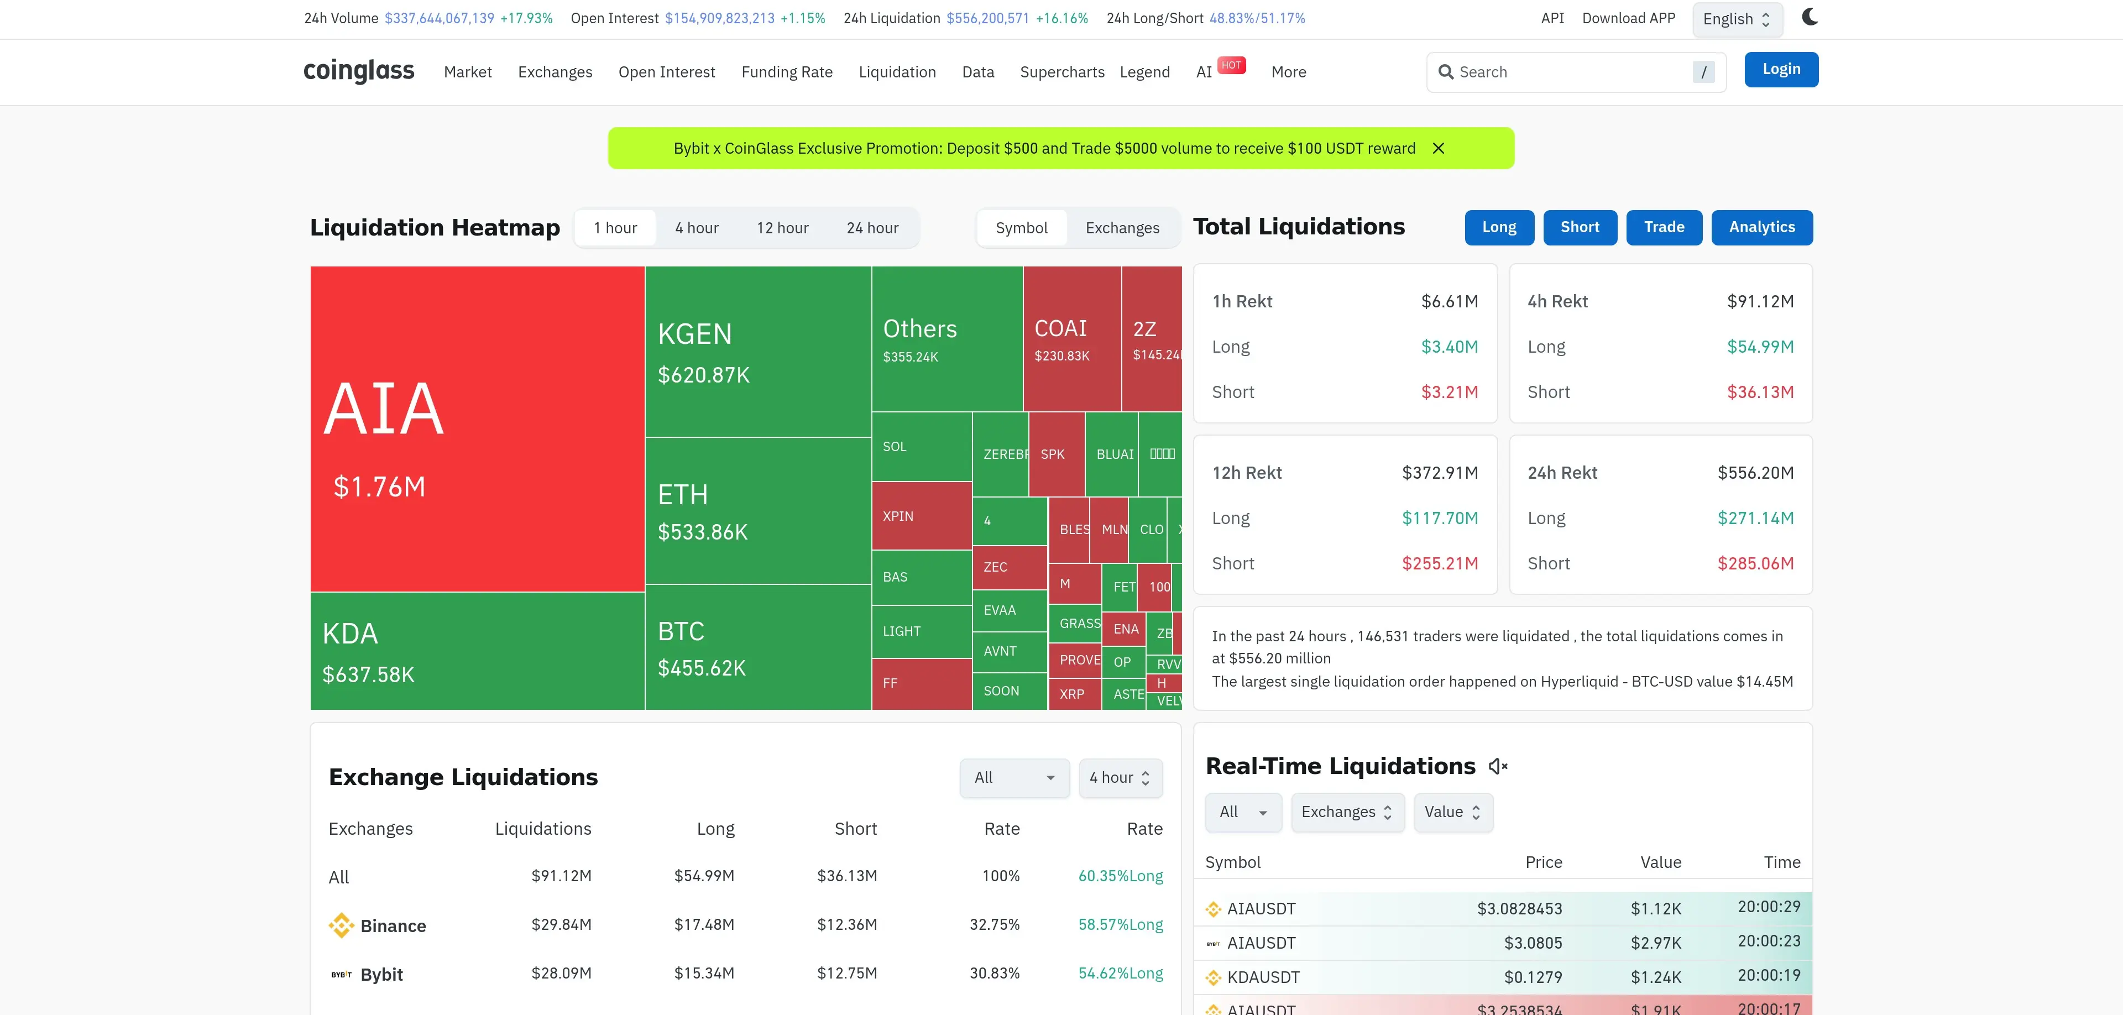The height and width of the screenshot is (1015, 2123).
Task: Click the AI HOT badge
Action: [x=1231, y=65]
